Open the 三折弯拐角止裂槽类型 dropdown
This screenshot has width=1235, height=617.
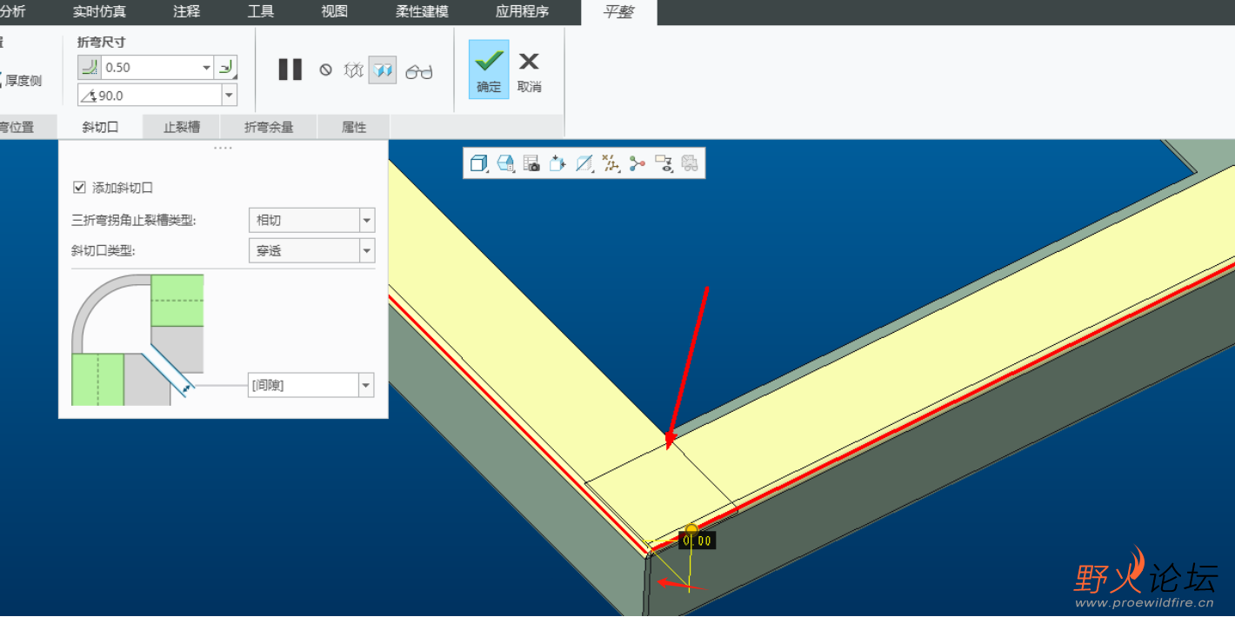click(x=367, y=221)
